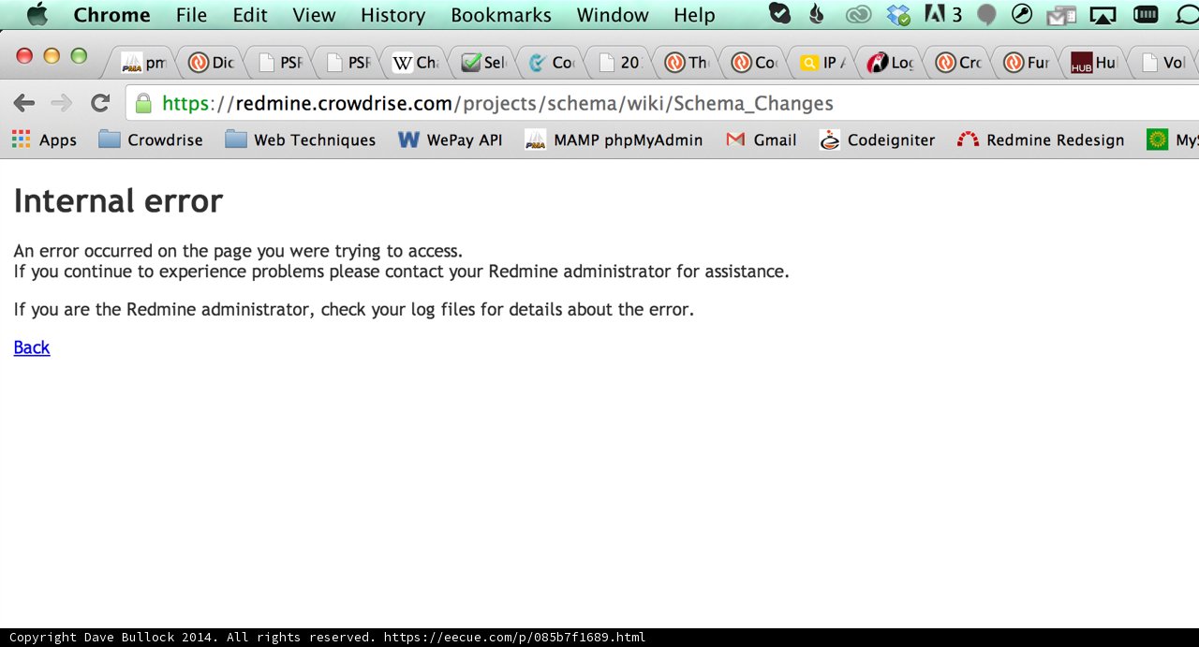Open the Help menu
Viewport: 1199px width, 647px height.
pos(694,15)
